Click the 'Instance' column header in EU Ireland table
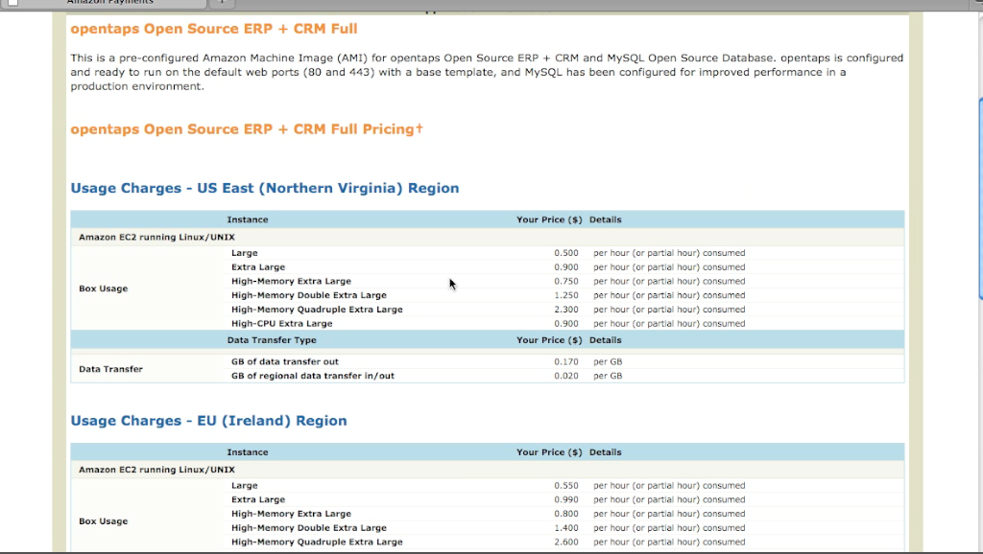The image size is (983, 554). [248, 452]
